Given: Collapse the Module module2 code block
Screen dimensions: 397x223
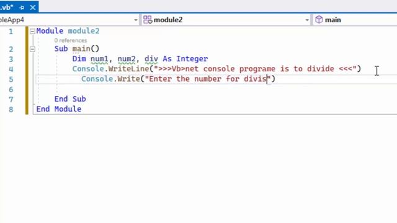Looking at the screenshot, I should click(x=32, y=32).
